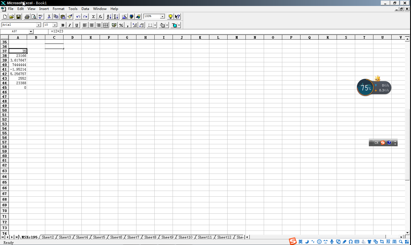This screenshot has height=245, width=411.
Task: Switch to the Sheet5 tab
Action: pyautogui.click(x=99, y=237)
